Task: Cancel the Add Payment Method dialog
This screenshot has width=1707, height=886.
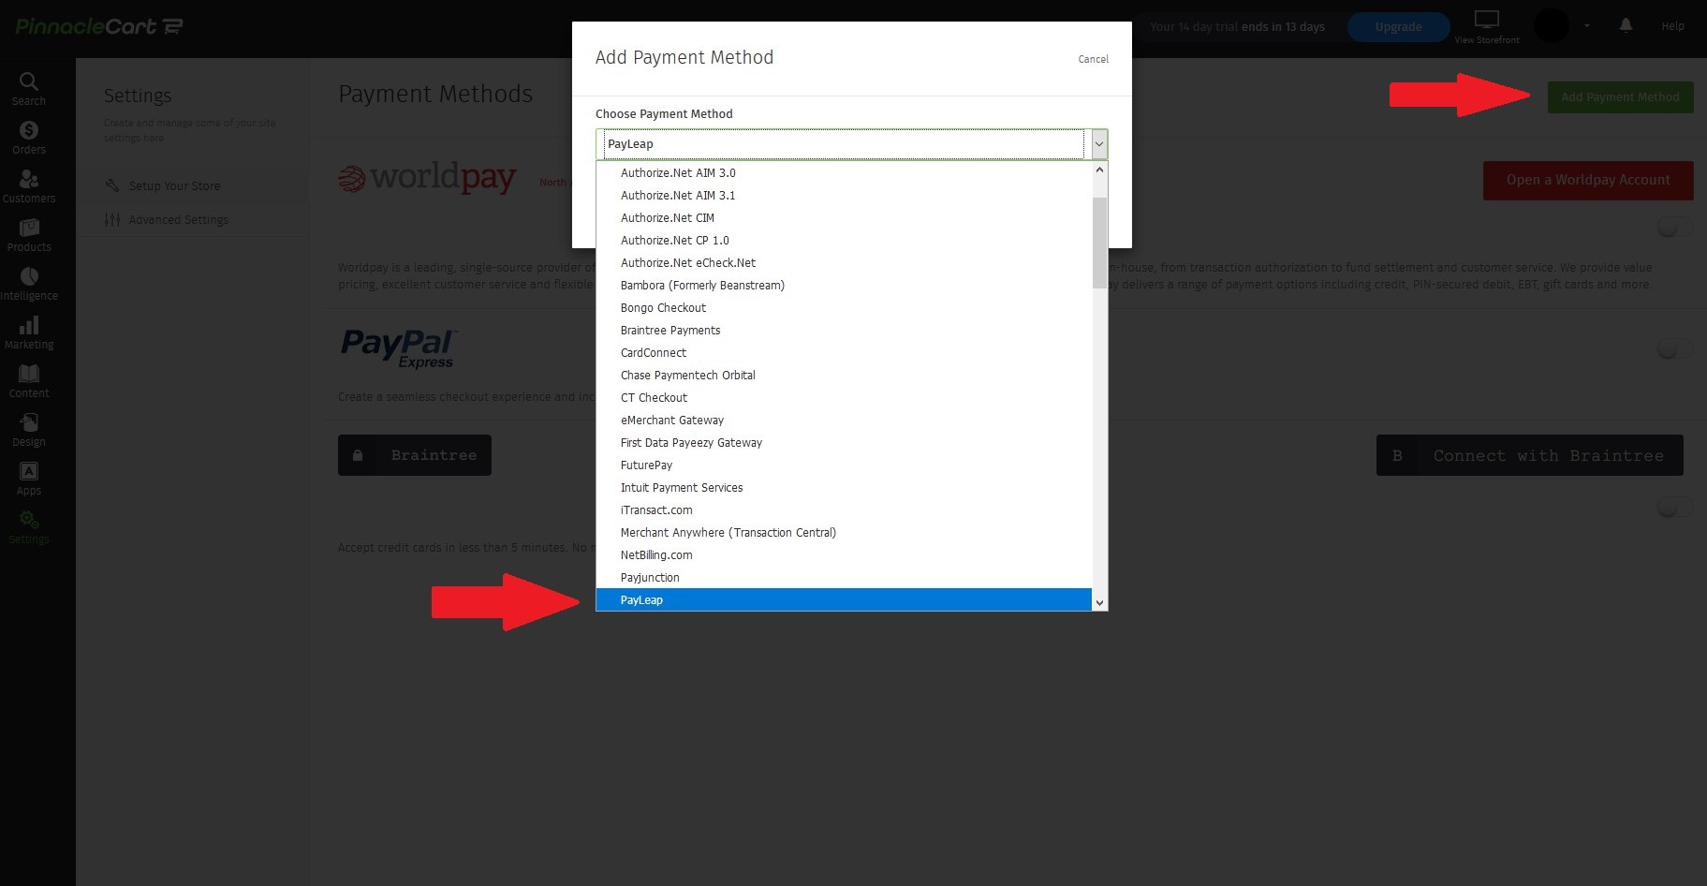Action: tap(1093, 59)
